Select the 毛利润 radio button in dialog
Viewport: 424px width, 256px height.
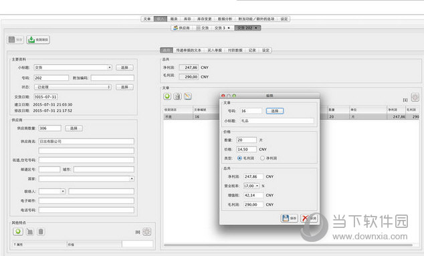coord(239,158)
